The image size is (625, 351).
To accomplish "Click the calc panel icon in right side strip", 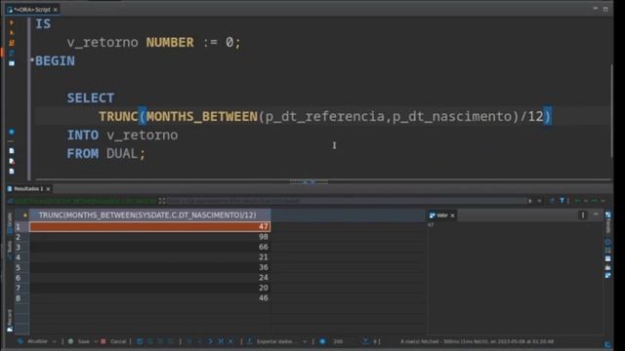I will coord(608,251).
